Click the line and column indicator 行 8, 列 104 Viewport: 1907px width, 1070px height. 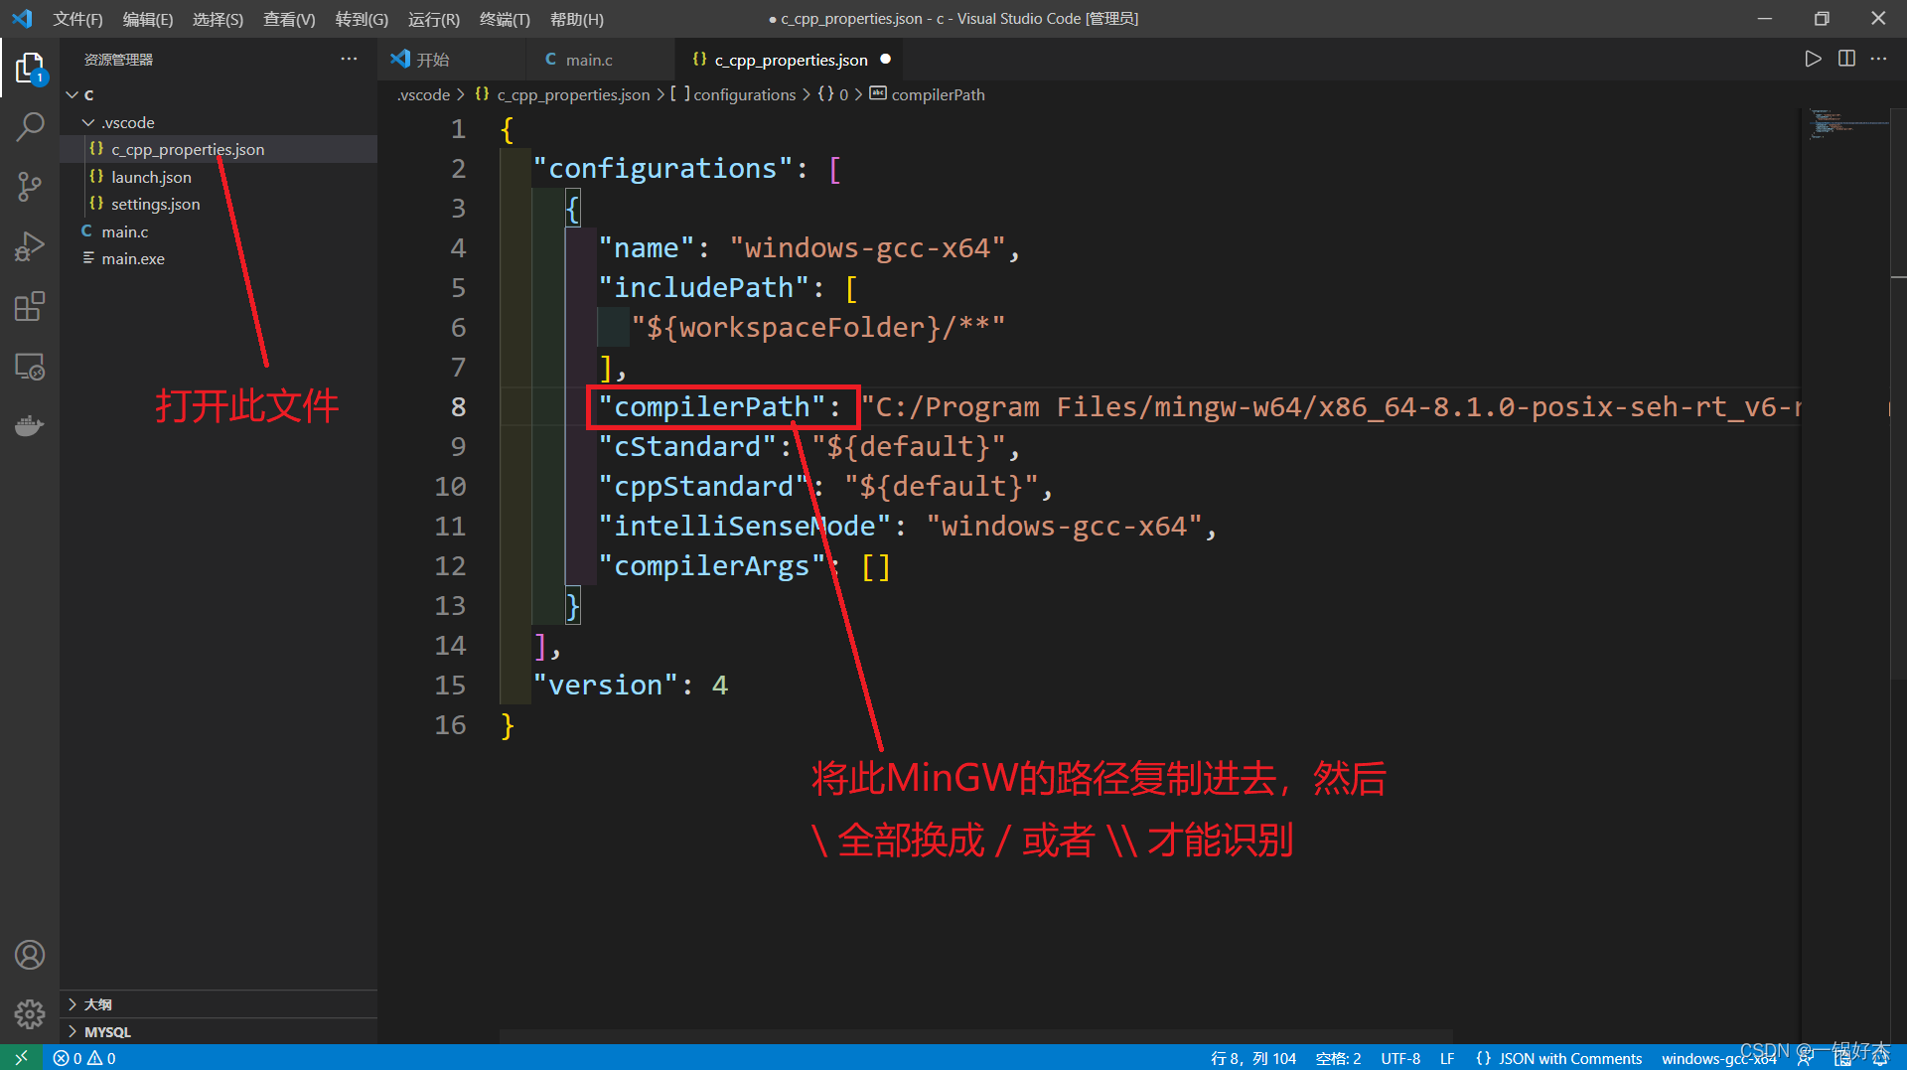point(1252,1058)
